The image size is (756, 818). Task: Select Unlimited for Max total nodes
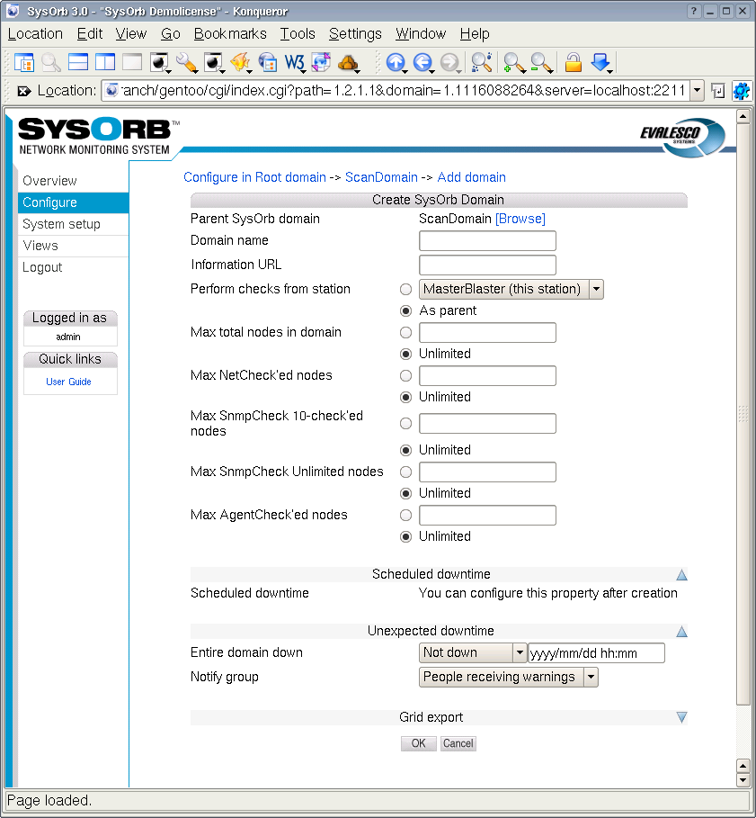pyautogui.click(x=406, y=355)
